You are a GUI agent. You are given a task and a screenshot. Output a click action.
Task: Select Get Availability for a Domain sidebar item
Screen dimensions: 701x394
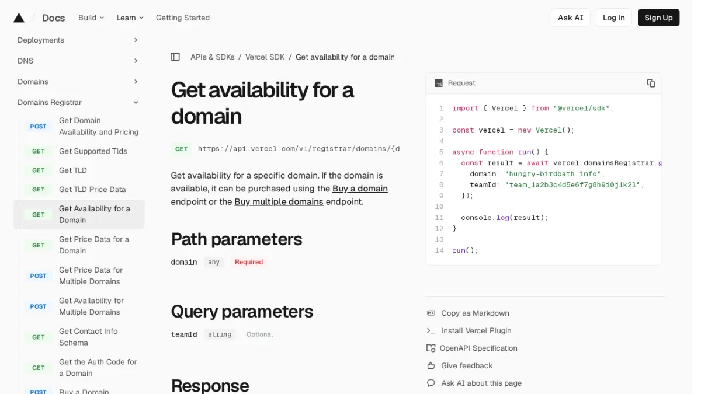point(79,215)
